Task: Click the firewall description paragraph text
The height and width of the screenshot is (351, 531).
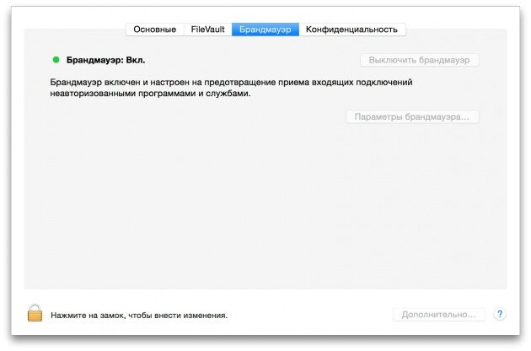Action: (x=231, y=88)
